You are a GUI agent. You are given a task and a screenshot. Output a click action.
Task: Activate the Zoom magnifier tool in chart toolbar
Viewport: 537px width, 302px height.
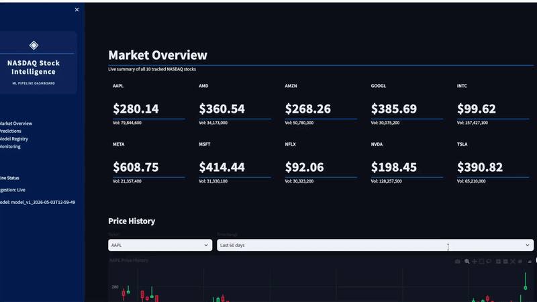coord(467,262)
